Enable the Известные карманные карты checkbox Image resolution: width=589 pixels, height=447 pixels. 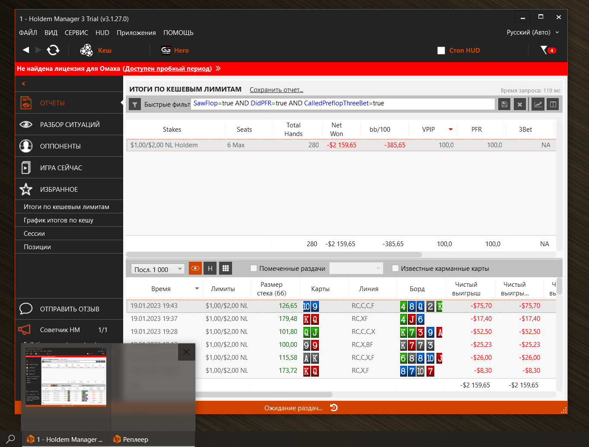[395, 268]
